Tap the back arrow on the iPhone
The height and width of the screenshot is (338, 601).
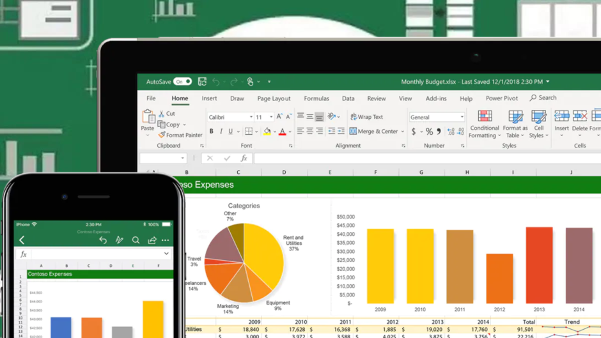[22, 240]
